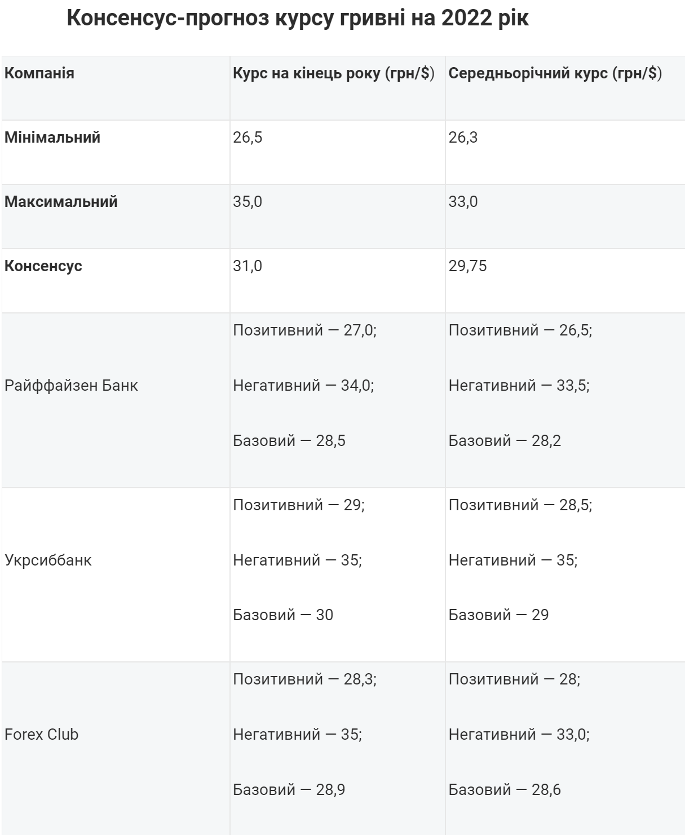Click the "Негативний — 33,5;" average forecast
The height and width of the screenshot is (835, 685).
click(519, 386)
